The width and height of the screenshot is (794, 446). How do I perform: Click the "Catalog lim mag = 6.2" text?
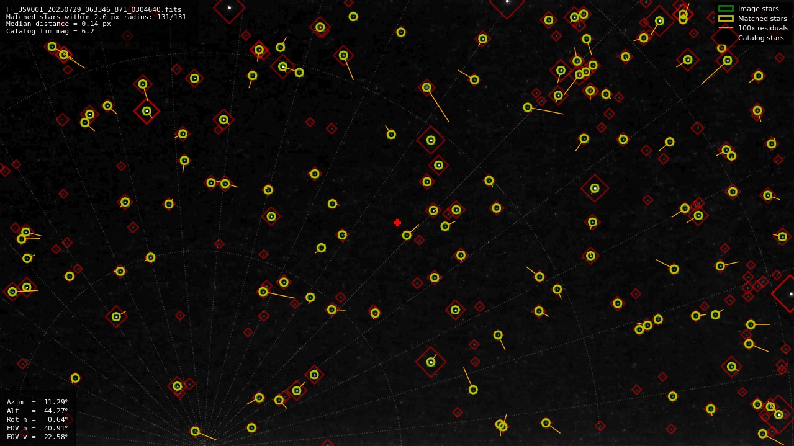click(x=50, y=31)
